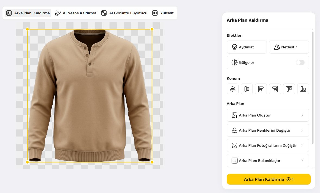Click the top-right selection corner handle
The image size is (320, 193).
tap(152, 29)
